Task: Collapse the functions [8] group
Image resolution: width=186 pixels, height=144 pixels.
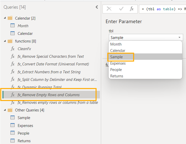Action: pos(5,41)
